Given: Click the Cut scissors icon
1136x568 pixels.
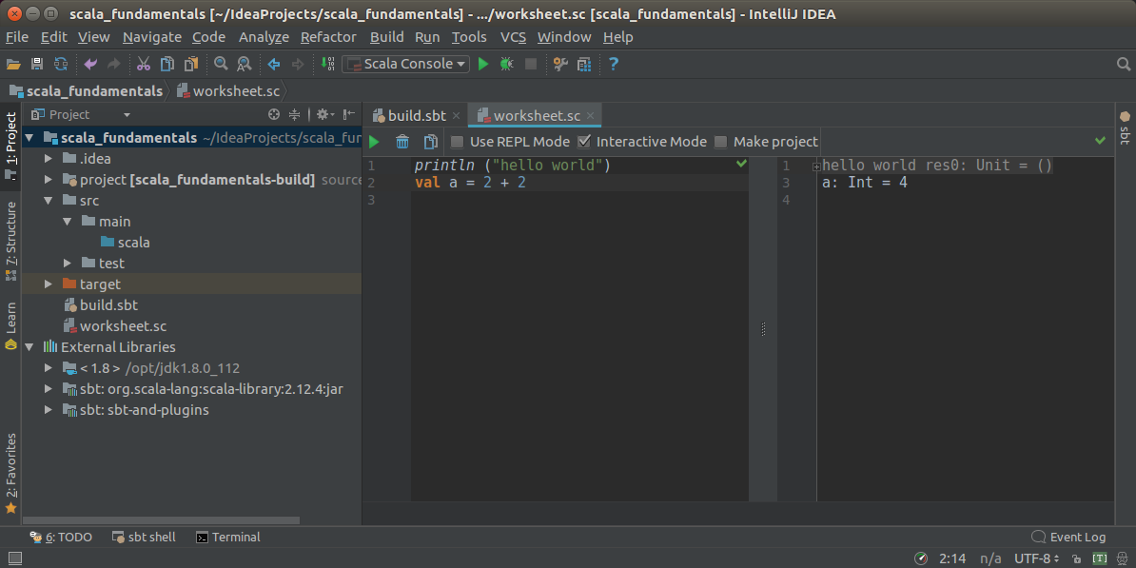Looking at the screenshot, I should (143, 64).
